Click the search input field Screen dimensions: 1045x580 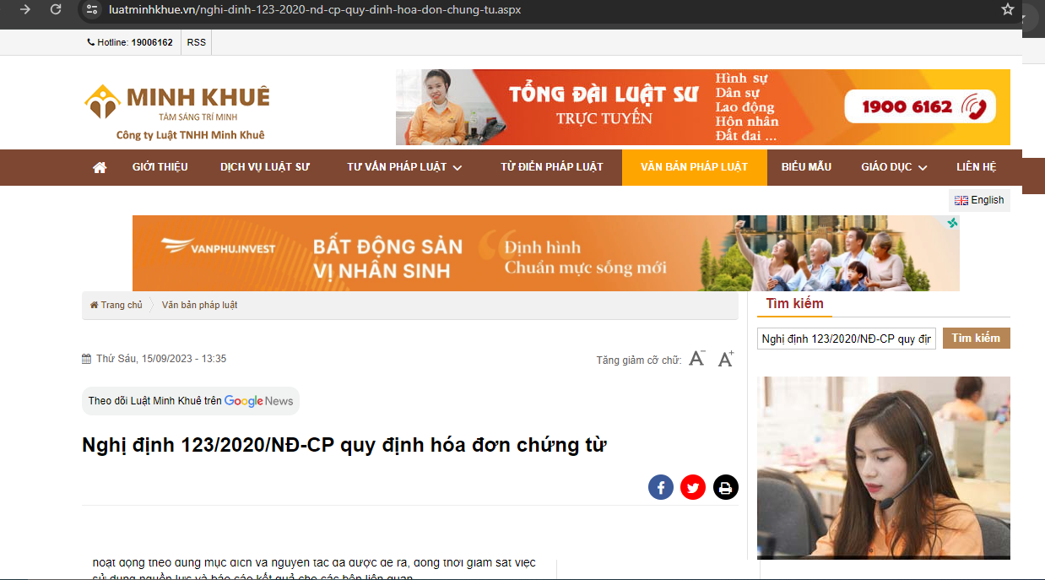click(847, 339)
